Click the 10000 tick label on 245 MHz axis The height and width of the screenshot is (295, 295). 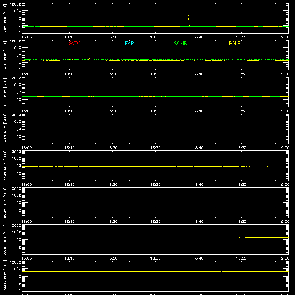click(x=15, y=4)
